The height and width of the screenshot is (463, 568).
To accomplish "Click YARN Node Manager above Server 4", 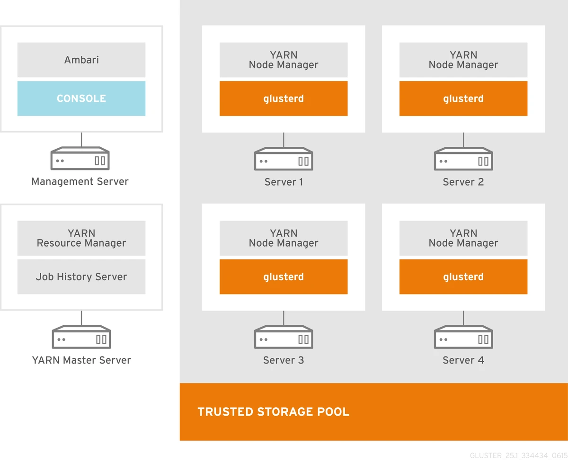I will coord(463,238).
